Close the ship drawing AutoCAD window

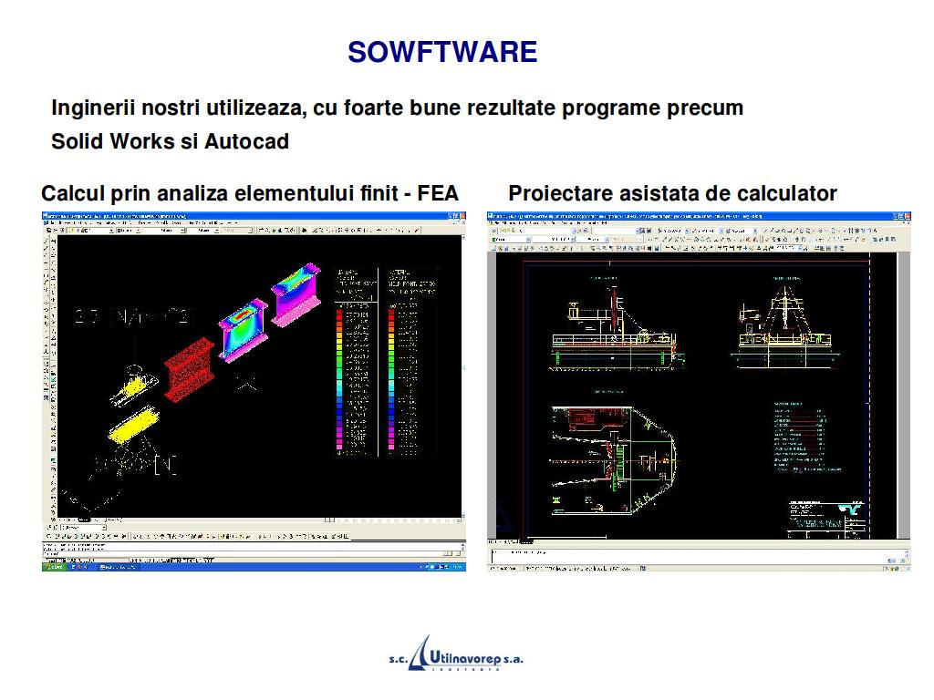pyautogui.click(x=906, y=216)
